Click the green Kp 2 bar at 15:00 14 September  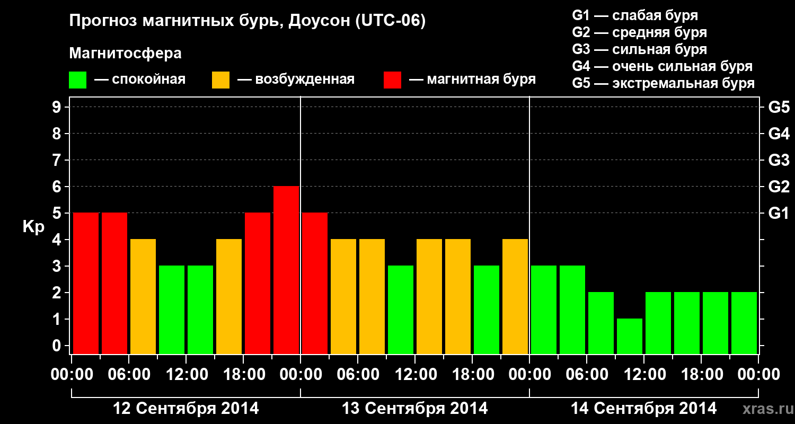(x=687, y=323)
